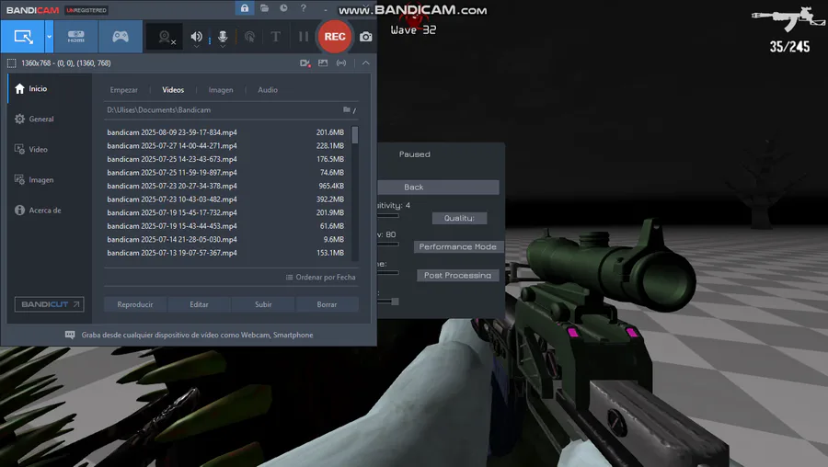This screenshot has height=467, width=828.
Task: Click the 201.6MB file size cell
Action: (x=330, y=132)
